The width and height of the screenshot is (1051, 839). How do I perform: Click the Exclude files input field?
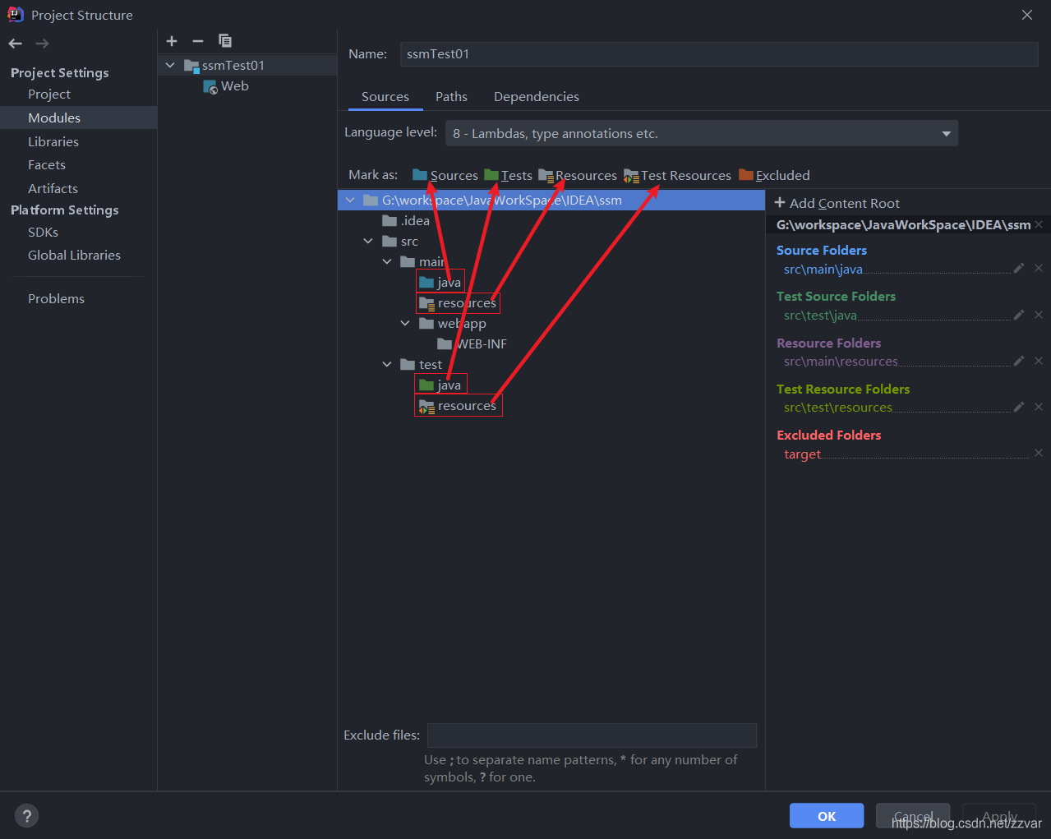point(592,735)
